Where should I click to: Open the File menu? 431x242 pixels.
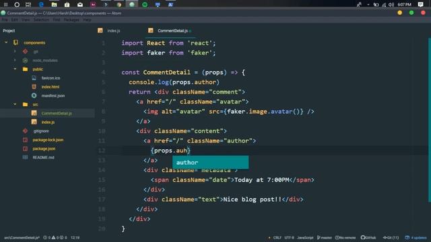coord(5,19)
